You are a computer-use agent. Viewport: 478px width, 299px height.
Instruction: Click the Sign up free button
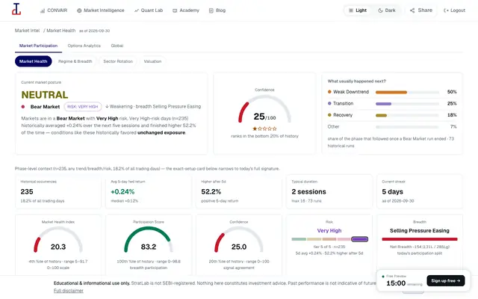click(446, 281)
